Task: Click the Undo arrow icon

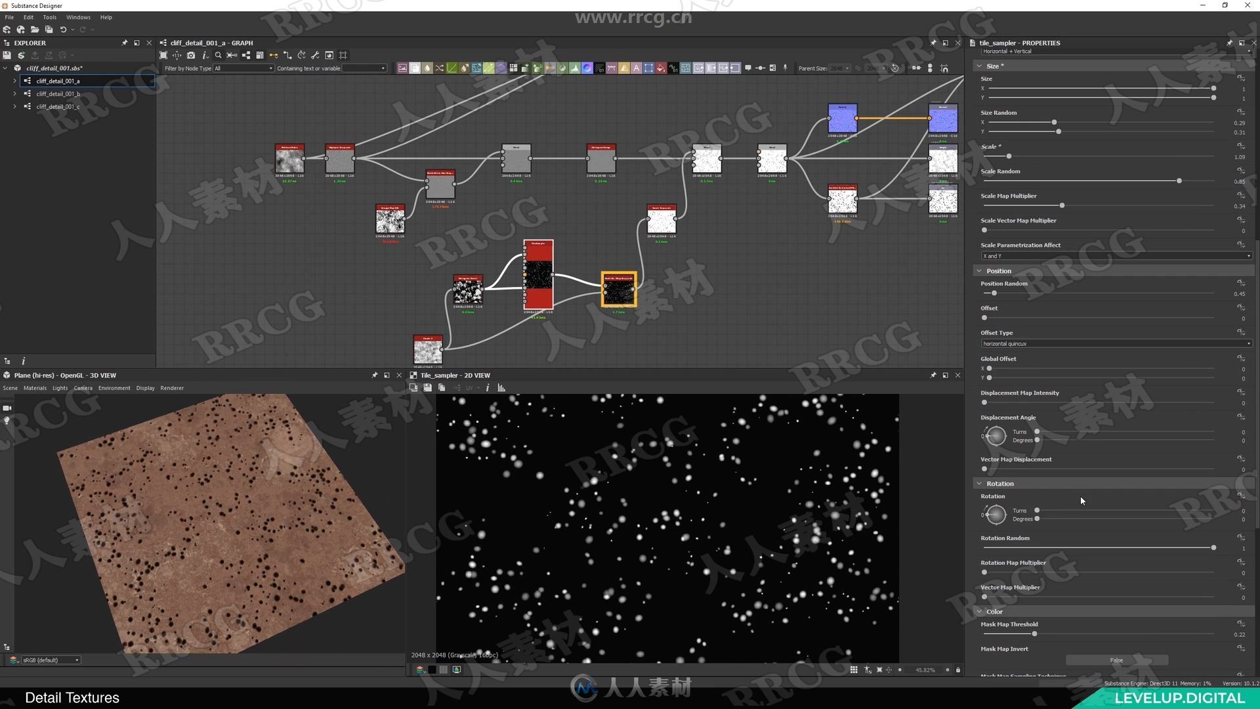Action: [x=63, y=30]
